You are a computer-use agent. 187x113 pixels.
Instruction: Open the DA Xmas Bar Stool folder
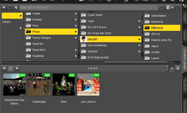[x=111, y=33]
